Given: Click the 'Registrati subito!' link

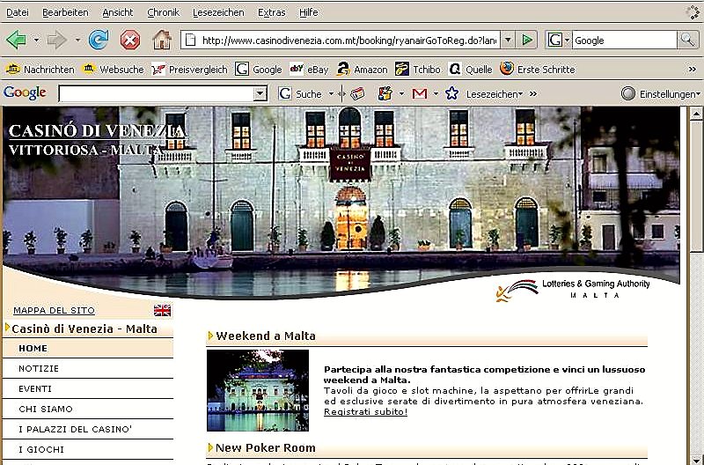Looking at the screenshot, I should pyautogui.click(x=365, y=411).
